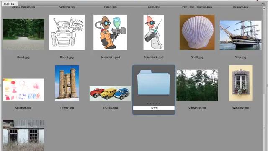The width and height of the screenshot is (268, 151).
Task: Click the Robot.jpg file name
Action: (67, 57)
